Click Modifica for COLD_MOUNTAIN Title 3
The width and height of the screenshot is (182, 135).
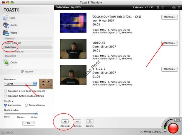coord(170,17)
